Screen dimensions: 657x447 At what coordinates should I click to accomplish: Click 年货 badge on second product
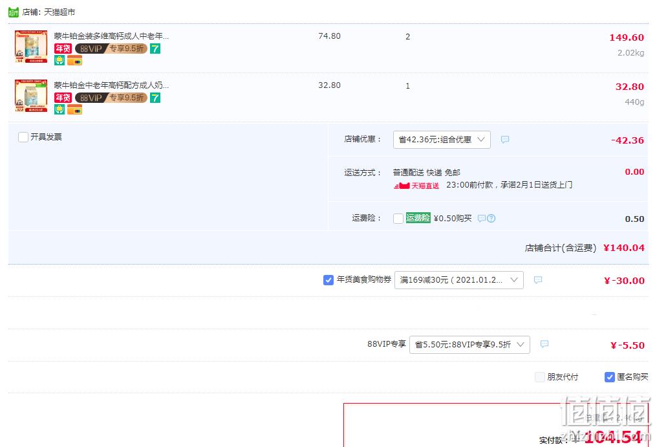[x=63, y=98]
